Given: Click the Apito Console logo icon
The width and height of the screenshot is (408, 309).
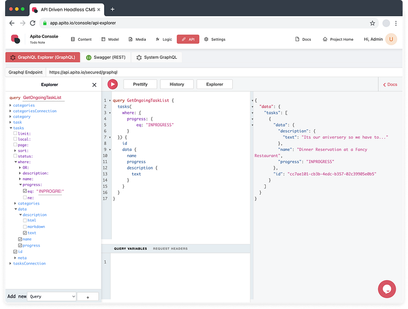Looking at the screenshot, I should [15, 39].
